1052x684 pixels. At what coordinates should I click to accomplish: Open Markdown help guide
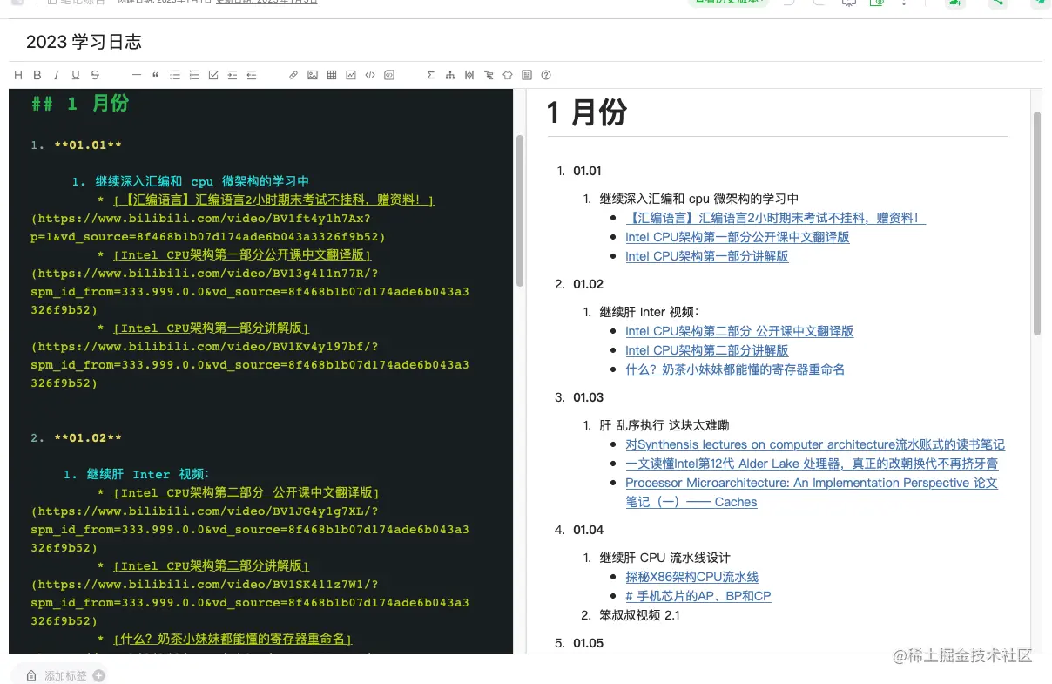546,75
